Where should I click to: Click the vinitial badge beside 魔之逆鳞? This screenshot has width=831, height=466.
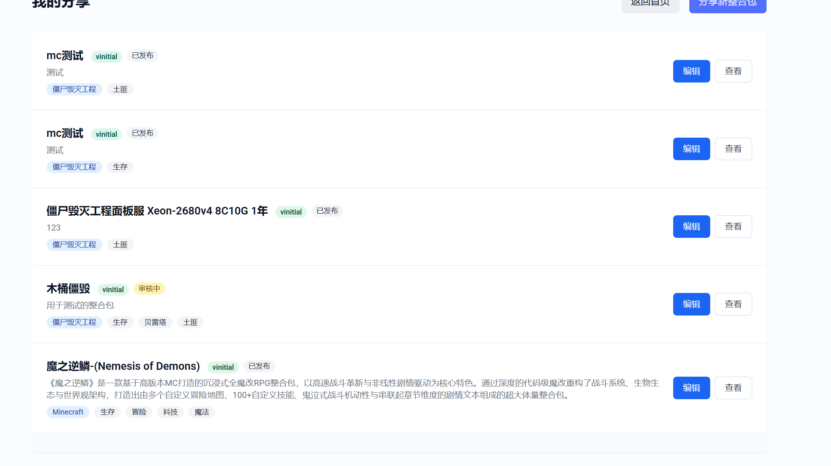click(223, 367)
